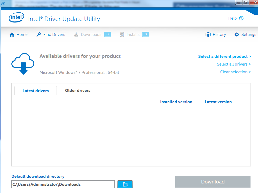Click Microsoft Windows 7 Professional text

tap(79, 73)
